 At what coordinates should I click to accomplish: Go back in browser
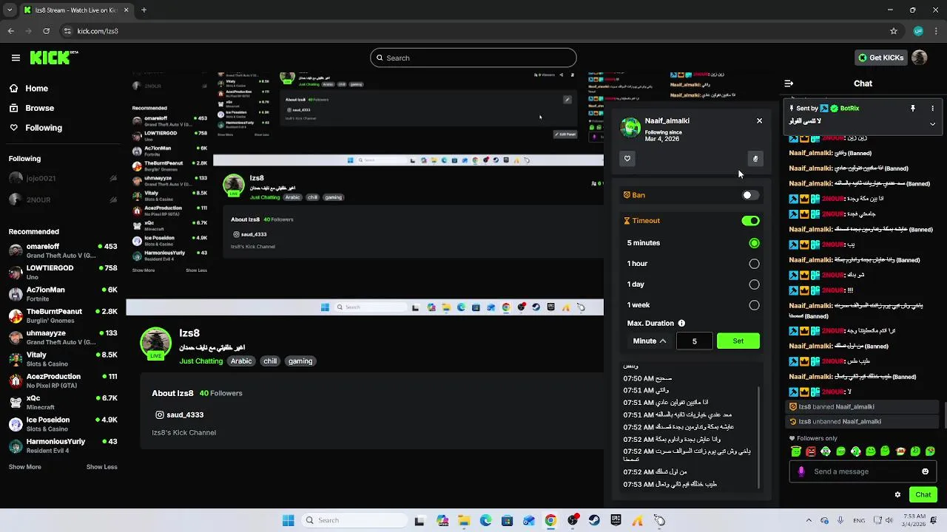(10, 31)
